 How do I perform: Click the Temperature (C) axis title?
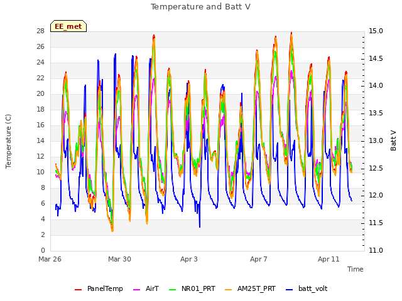(x=8, y=141)
